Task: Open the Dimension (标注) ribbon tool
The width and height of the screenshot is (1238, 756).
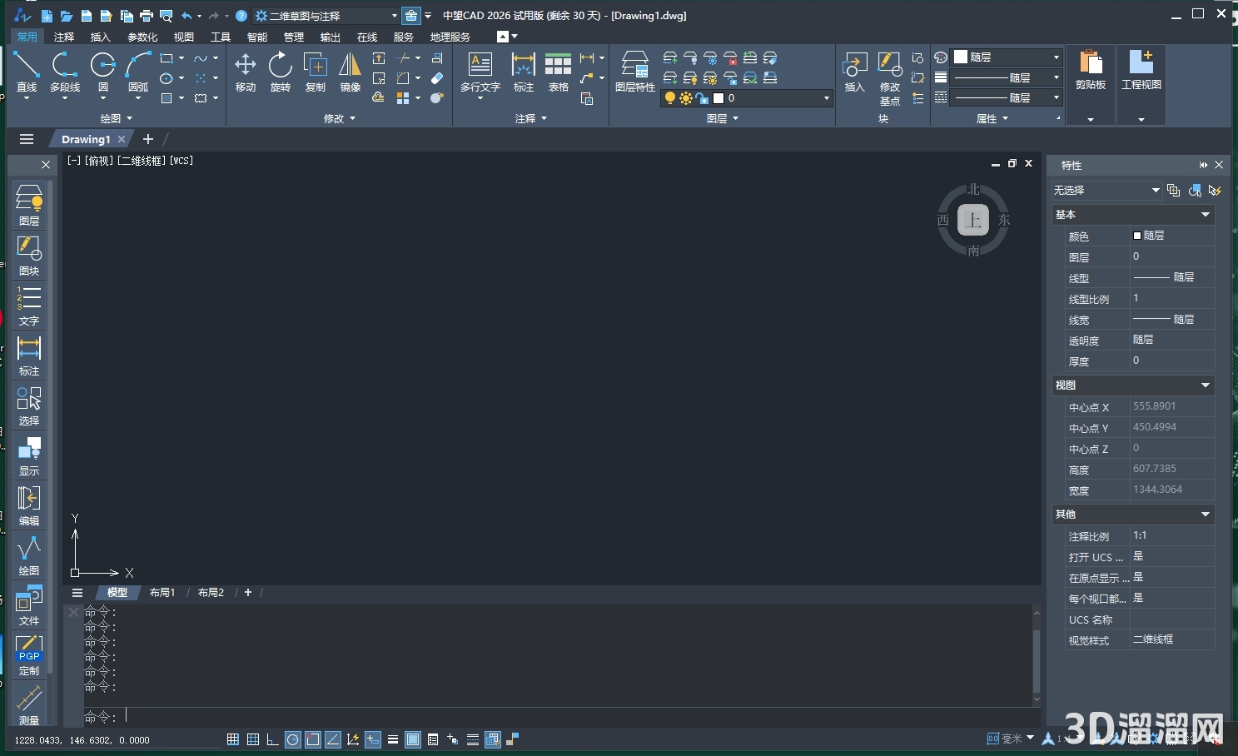Action: point(524,72)
